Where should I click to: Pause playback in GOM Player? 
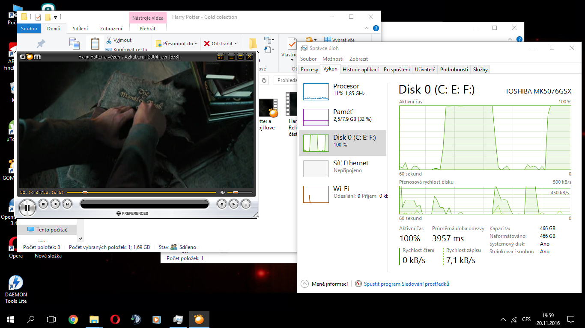pyautogui.click(x=27, y=208)
